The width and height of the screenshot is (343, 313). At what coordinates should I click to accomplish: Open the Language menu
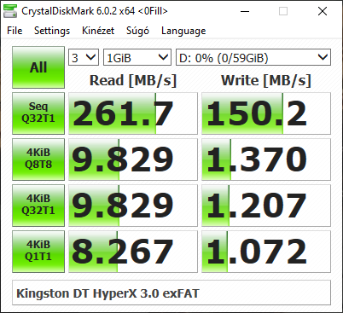point(183,31)
